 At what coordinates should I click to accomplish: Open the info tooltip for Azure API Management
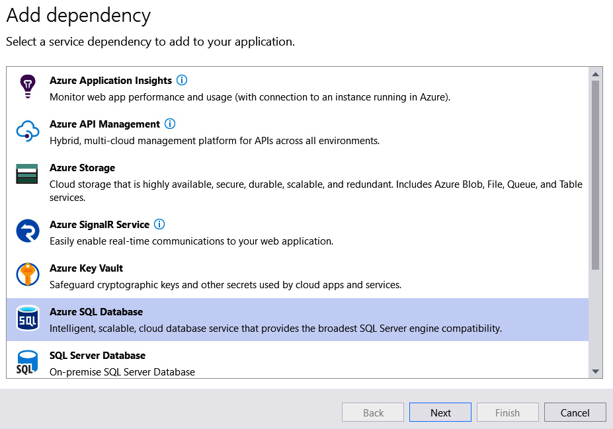coord(170,124)
